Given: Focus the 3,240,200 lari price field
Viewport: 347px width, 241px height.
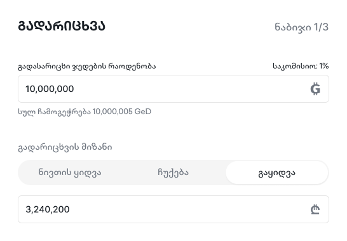Looking at the screenshot, I should (173, 209).
